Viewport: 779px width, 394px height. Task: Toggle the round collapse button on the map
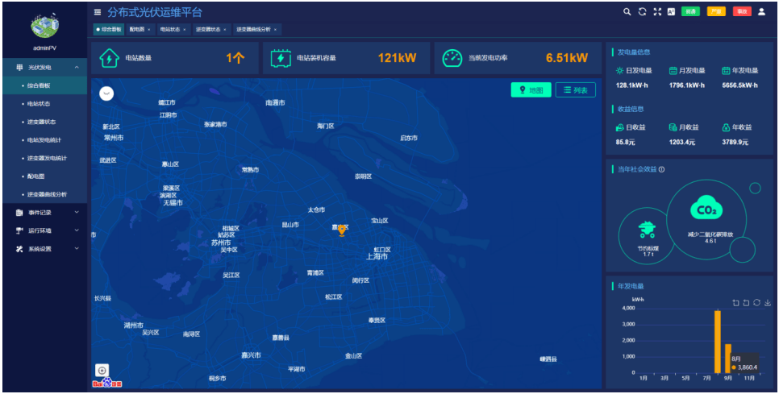tap(106, 93)
